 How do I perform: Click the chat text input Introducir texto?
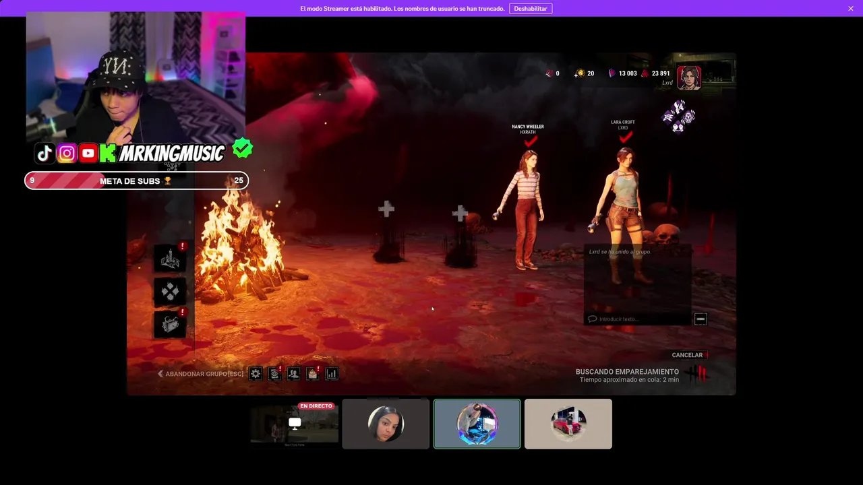pos(638,319)
